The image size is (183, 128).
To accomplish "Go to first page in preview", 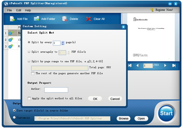I will click(130, 66).
